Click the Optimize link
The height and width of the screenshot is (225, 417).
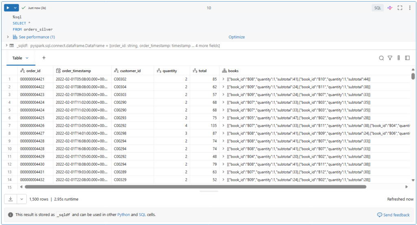pos(237,37)
